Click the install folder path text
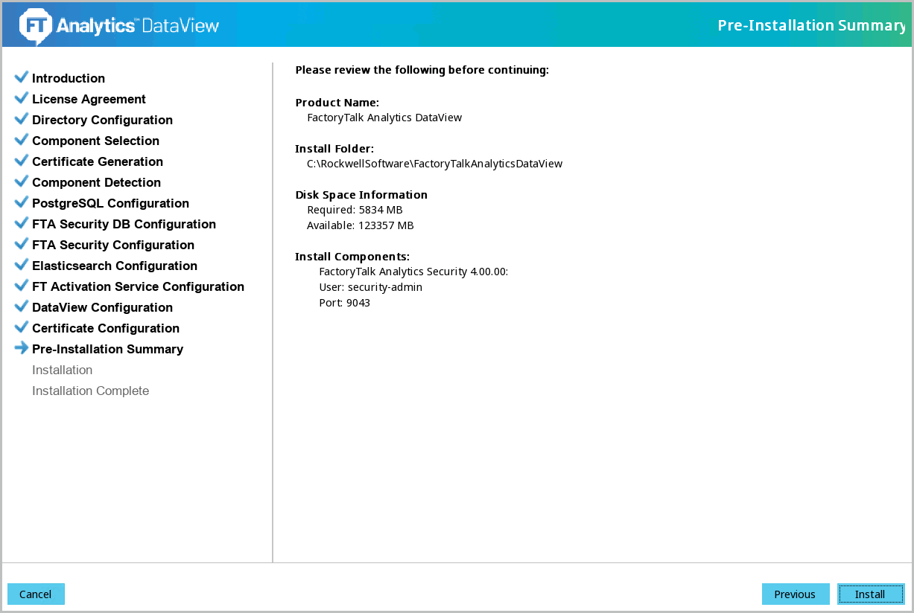The image size is (914, 613). pos(434,164)
